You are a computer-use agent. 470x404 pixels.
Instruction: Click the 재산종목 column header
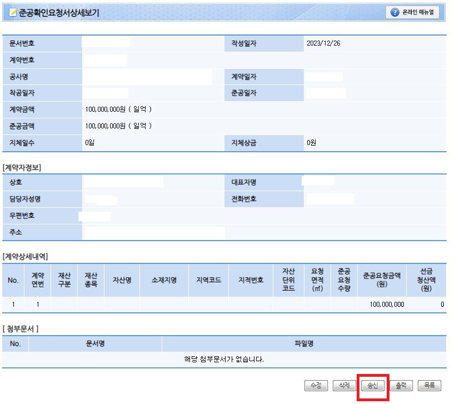[x=91, y=280]
